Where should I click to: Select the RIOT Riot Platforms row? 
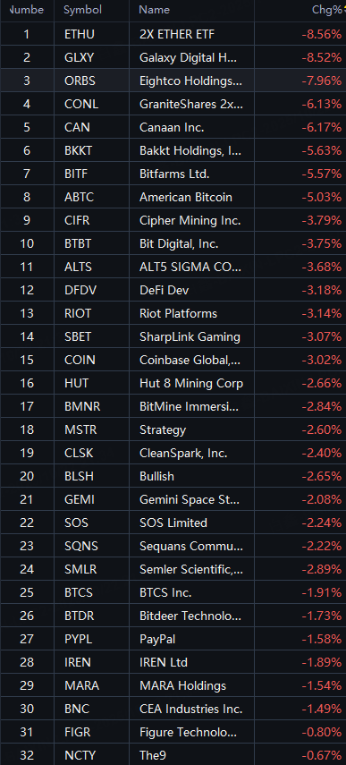173,313
